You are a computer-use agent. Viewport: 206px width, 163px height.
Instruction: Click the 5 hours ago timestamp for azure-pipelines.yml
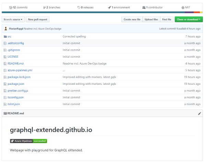(193, 70)
